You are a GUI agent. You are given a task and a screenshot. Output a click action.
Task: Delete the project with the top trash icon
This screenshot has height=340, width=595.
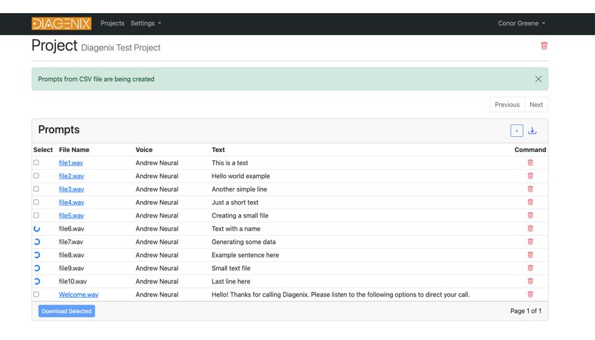(544, 46)
